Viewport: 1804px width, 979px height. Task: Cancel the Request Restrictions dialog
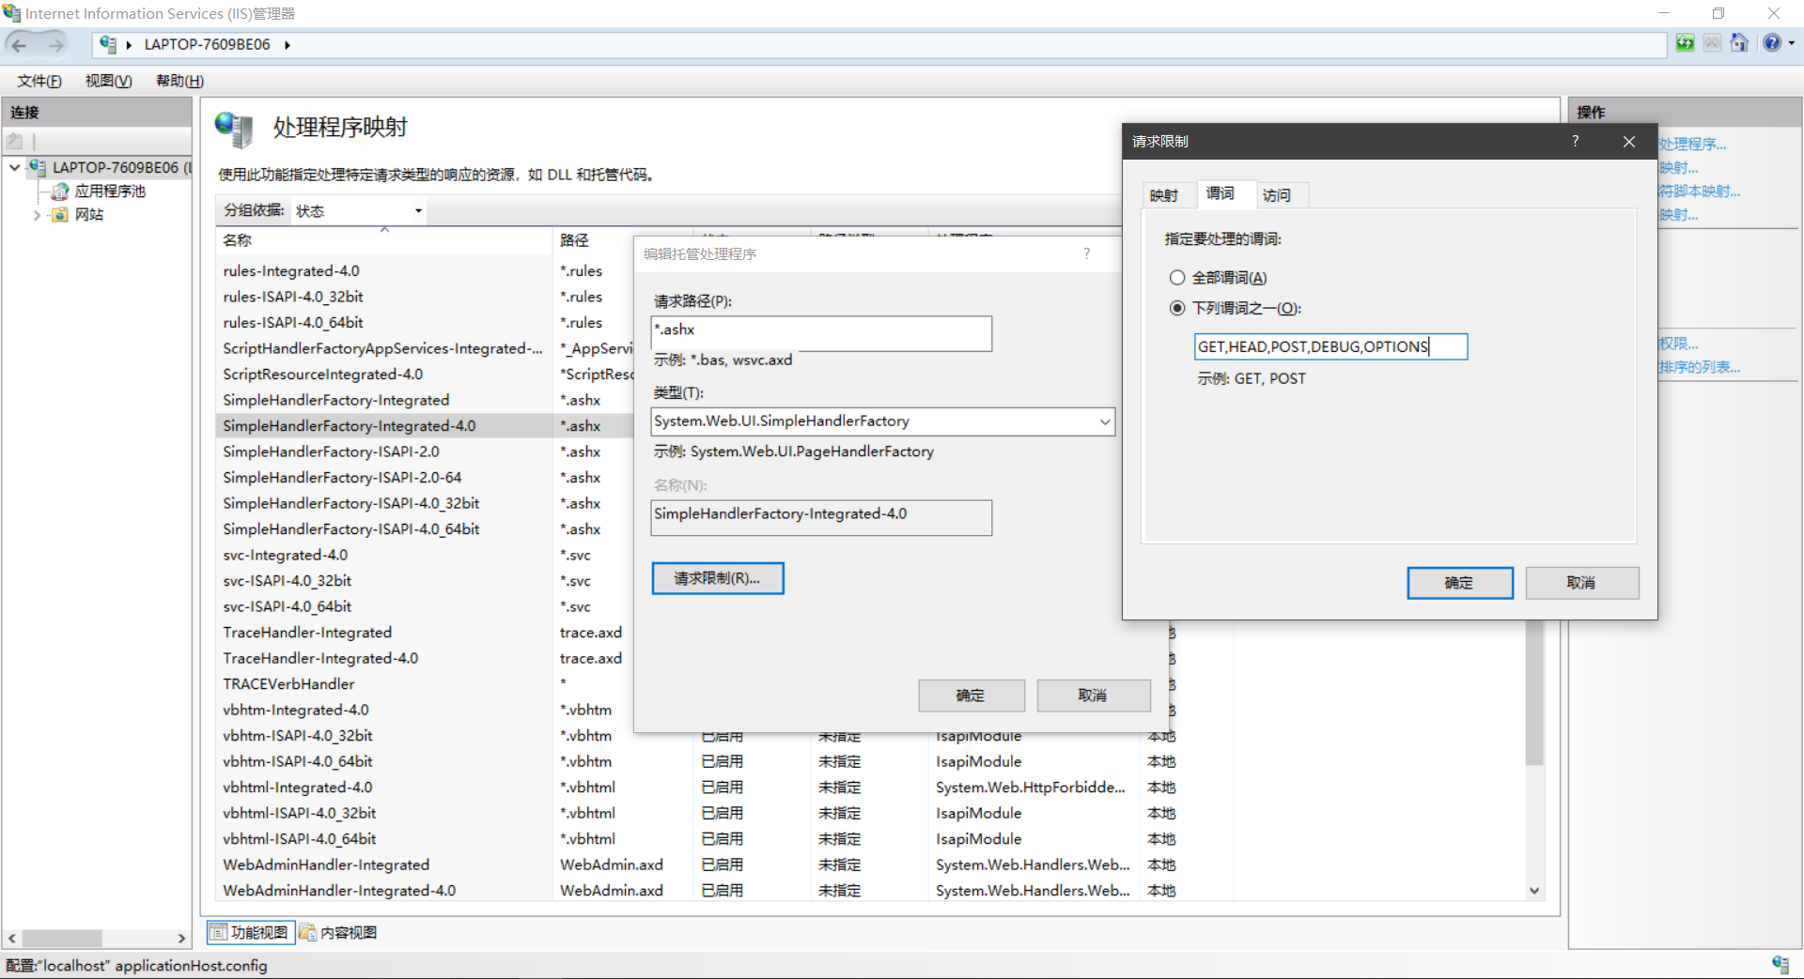pyautogui.click(x=1581, y=583)
